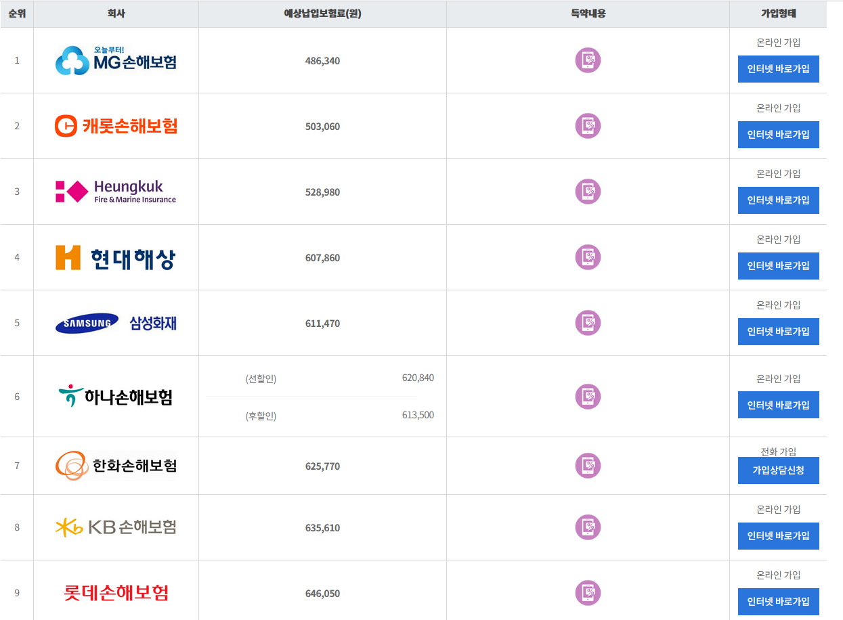Click the (후할인) label

pos(261,416)
